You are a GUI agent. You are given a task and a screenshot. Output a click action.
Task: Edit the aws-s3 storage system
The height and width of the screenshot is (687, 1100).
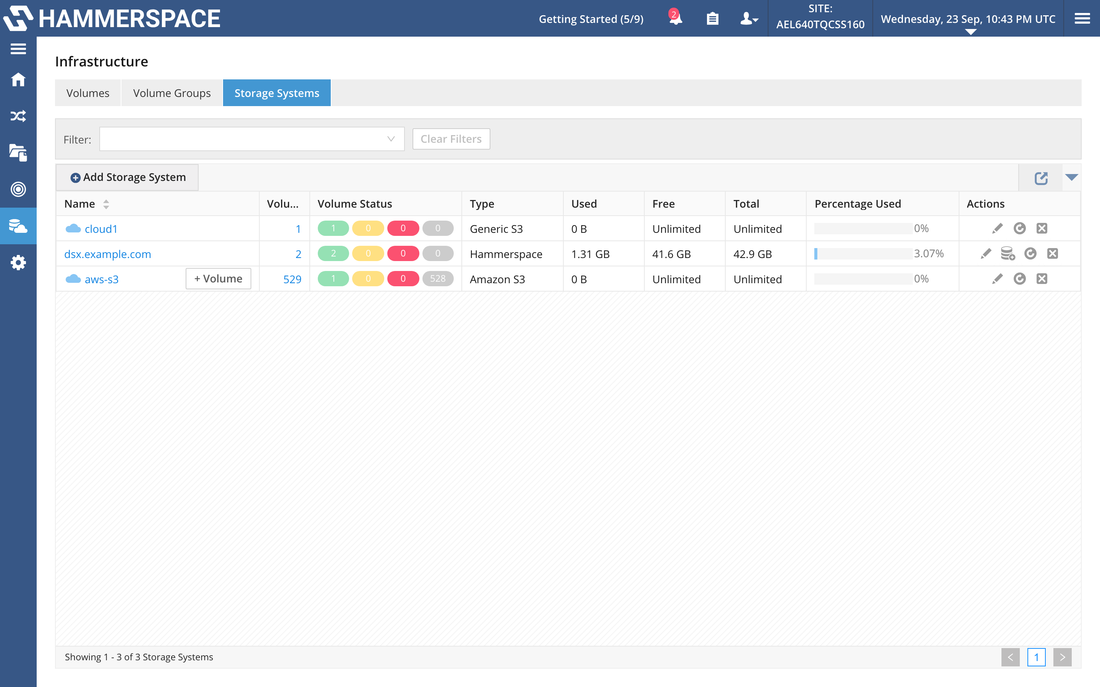pyautogui.click(x=997, y=279)
